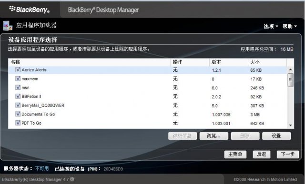
Task: Open the 选项 dropdown menu
Action: pyautogui.click(x=271, y=26)
